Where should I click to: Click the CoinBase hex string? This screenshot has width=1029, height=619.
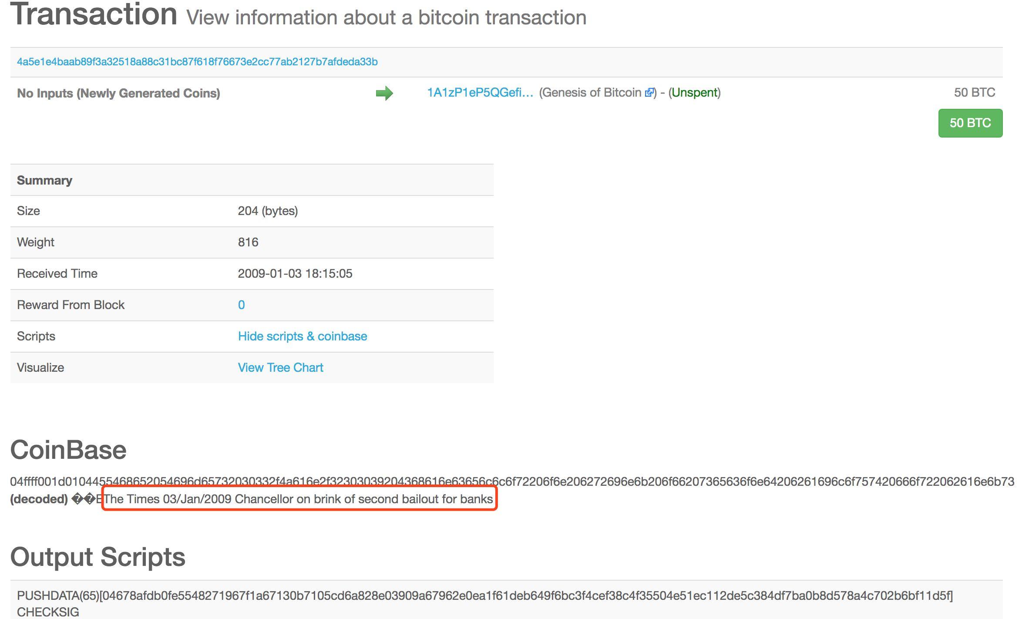[512, 481]
